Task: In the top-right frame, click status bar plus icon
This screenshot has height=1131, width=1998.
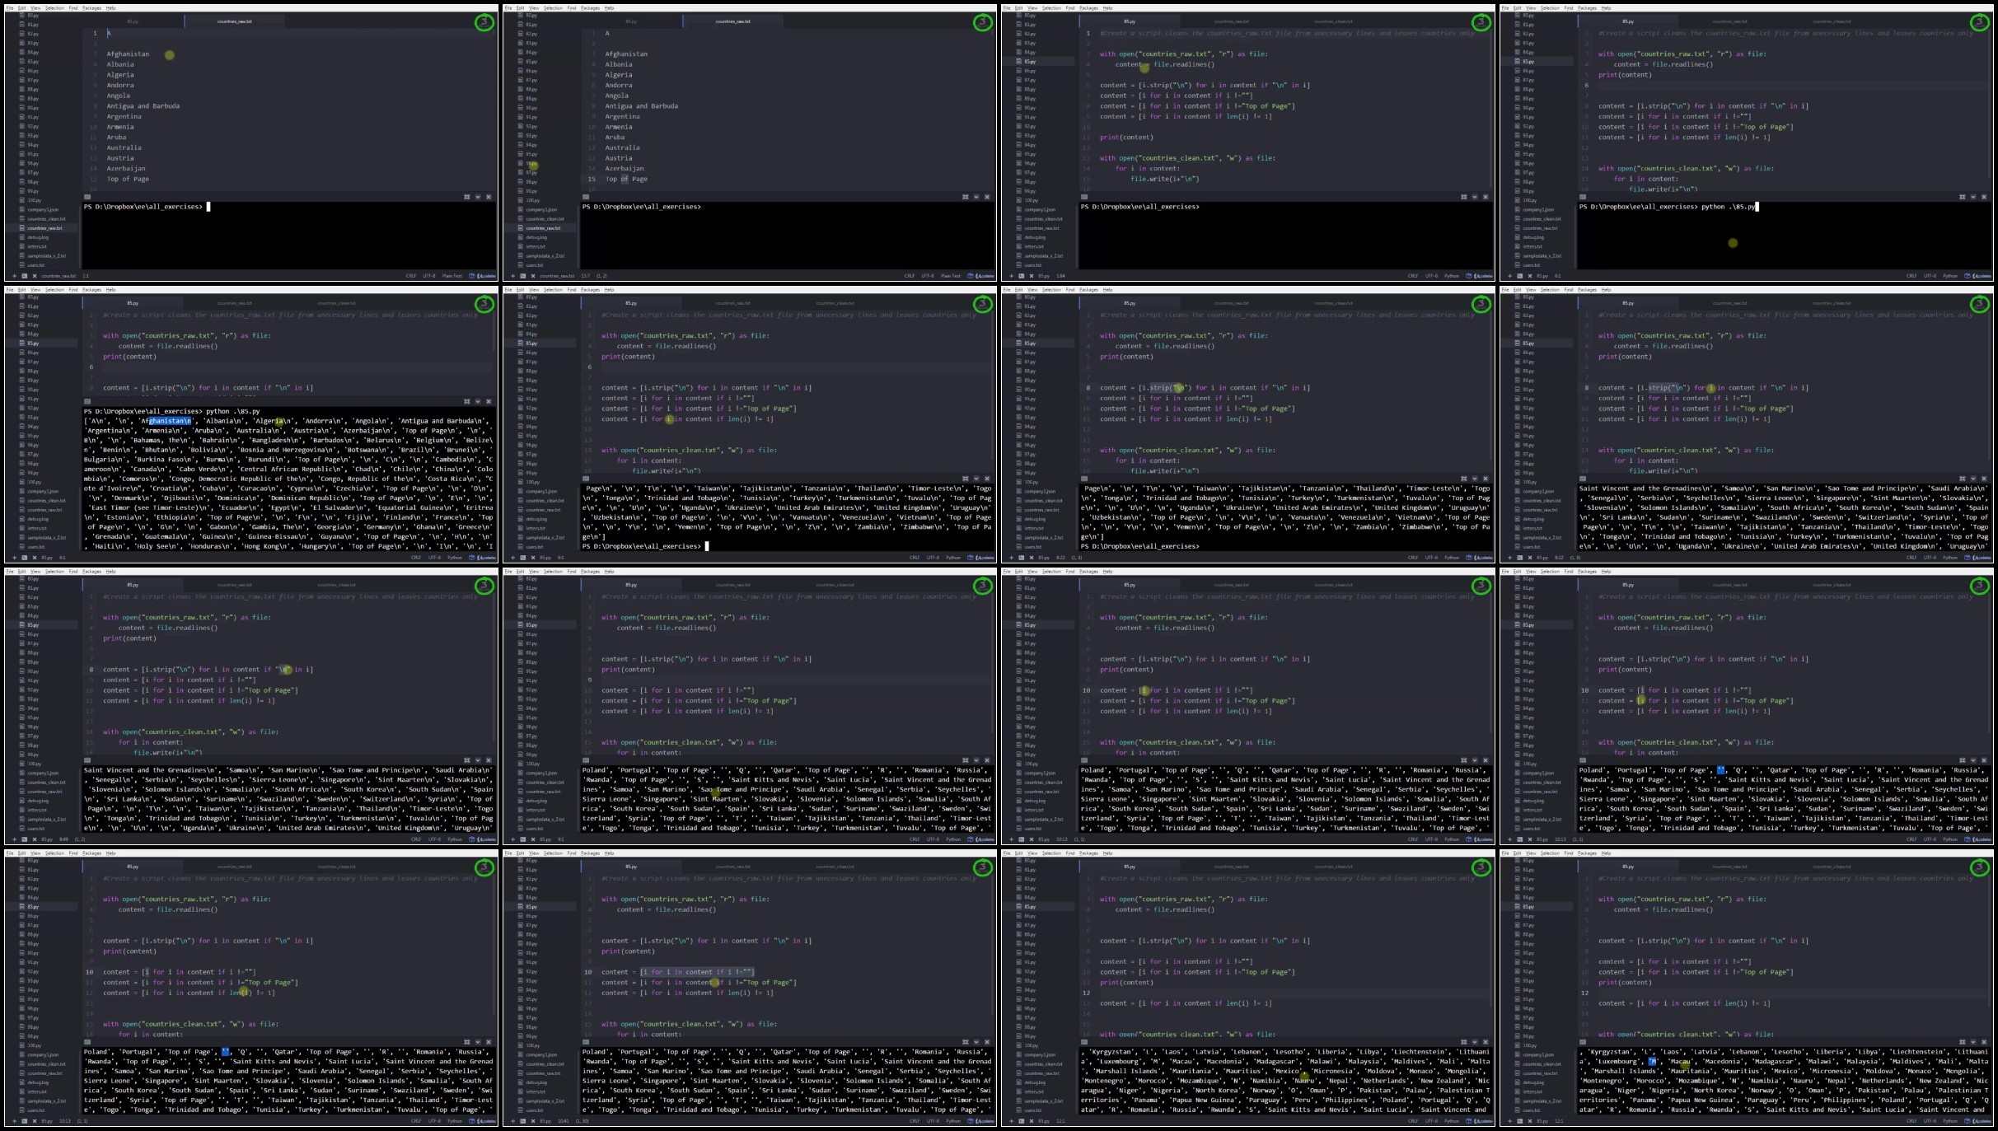Action: click(1509, 276)
